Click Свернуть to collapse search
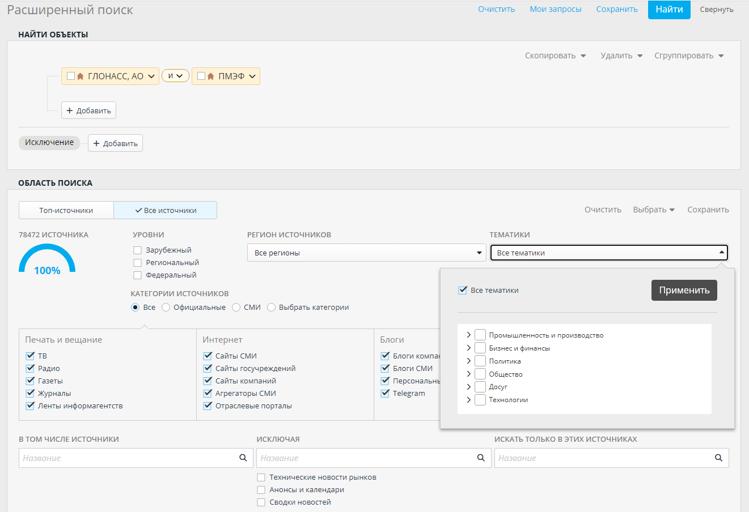 pyautogui.click(x=717, y=10)
